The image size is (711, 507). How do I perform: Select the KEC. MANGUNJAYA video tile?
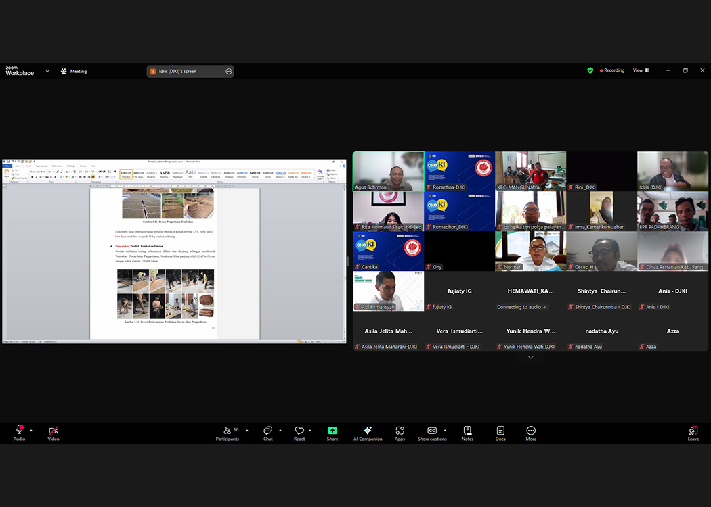click(x=530, y=171)
